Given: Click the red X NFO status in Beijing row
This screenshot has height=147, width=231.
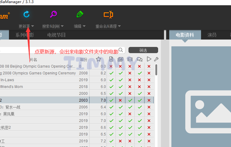Looking at the screenshot, I should 111,66.
